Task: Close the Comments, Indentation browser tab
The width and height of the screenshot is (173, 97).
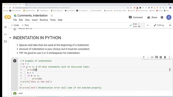Action: [23, 5]
